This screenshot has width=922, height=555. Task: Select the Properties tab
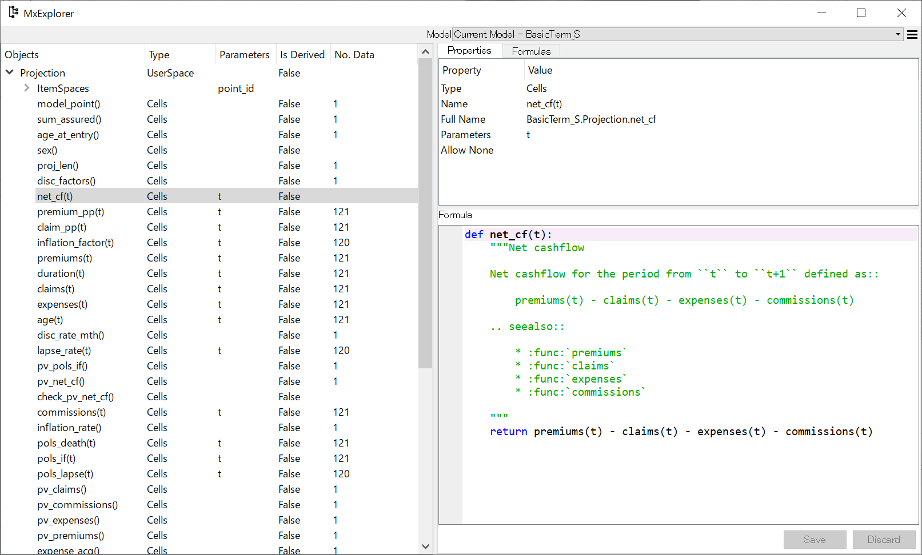pyautogui.click(x=469, y=50)
